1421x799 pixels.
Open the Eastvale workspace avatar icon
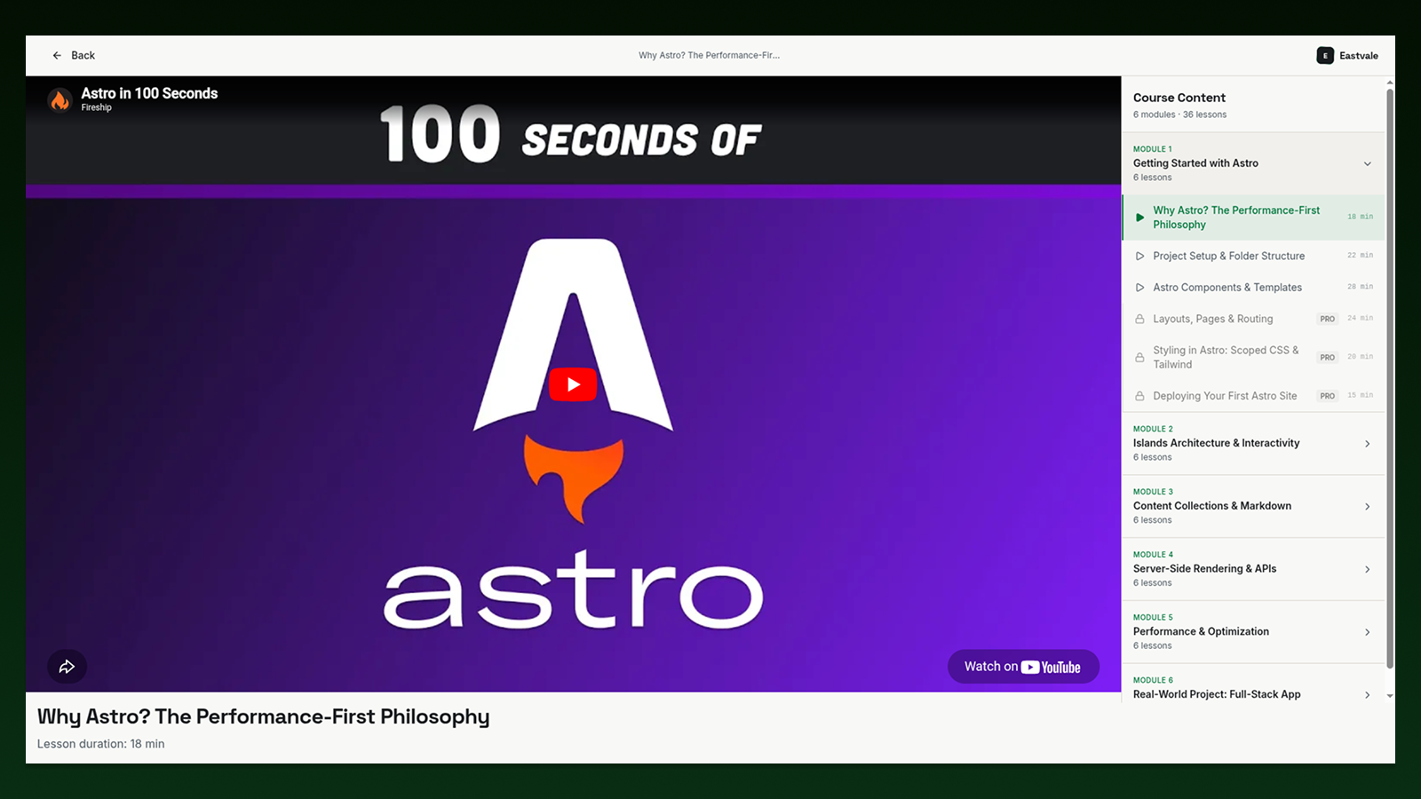pyautogui.click(x=1325, y=55)
